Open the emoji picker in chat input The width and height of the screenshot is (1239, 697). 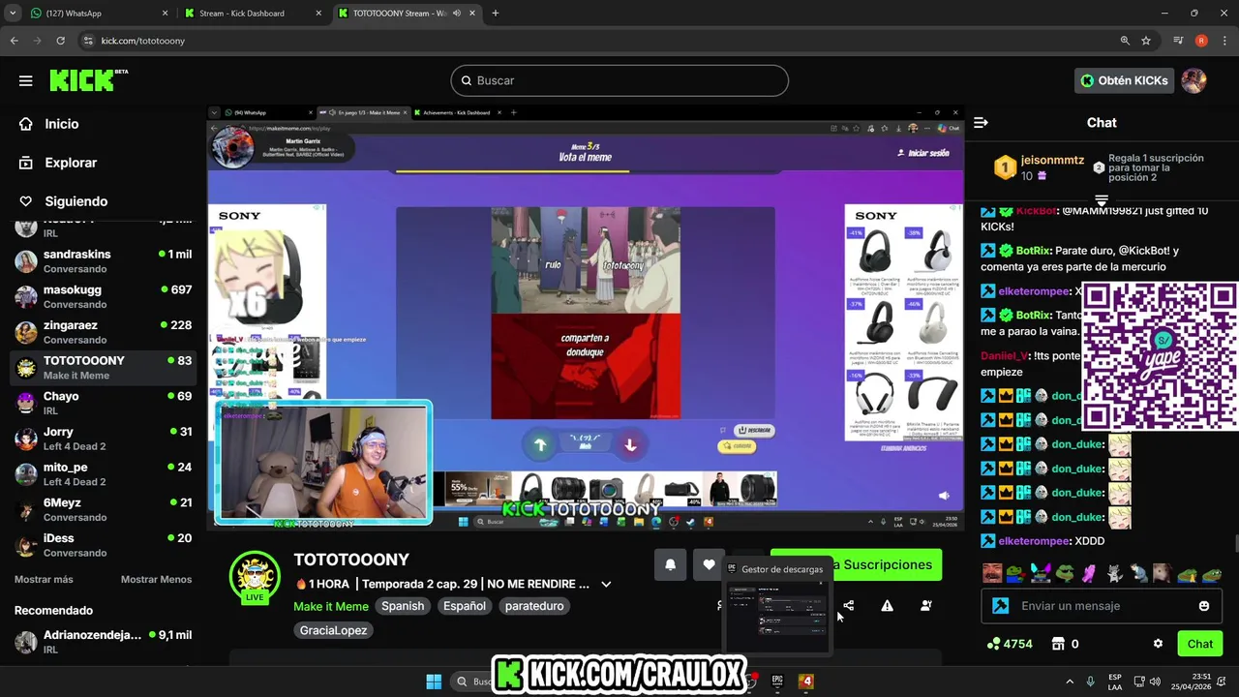coord(1204,606)
